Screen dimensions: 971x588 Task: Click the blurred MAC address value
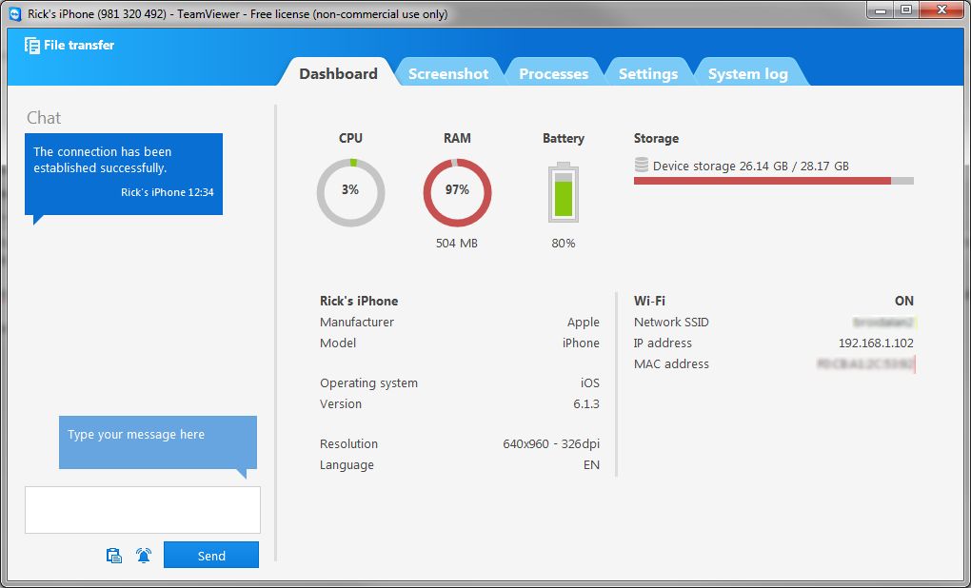[865, 364]
